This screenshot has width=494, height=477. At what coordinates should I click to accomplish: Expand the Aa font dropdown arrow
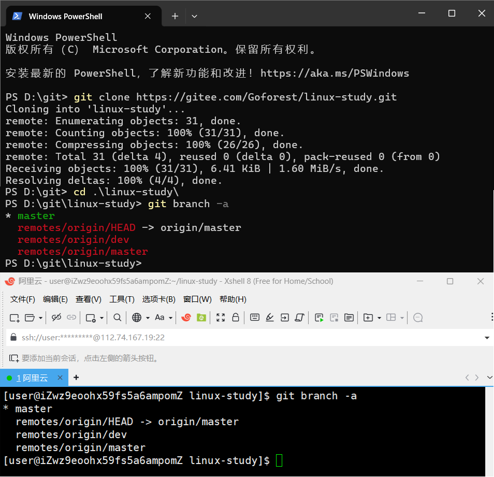[170, 318]
